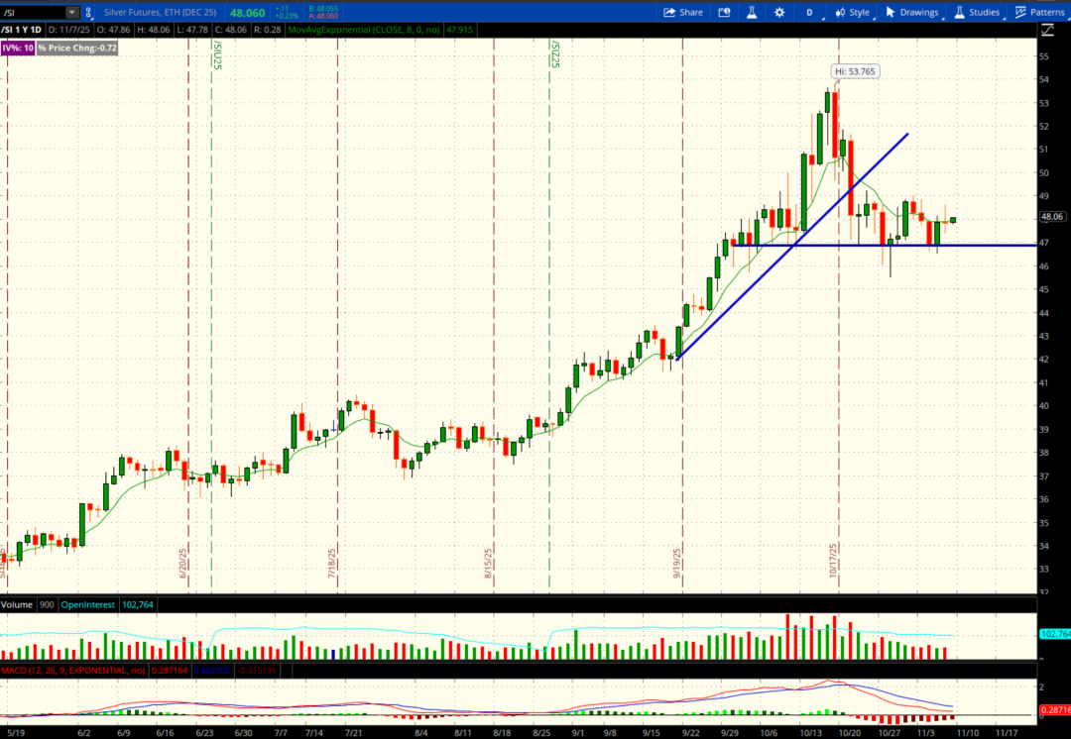Click the +0.23% change readout
This screenshot has width=1071, height=739.
(x=287, y=16)
